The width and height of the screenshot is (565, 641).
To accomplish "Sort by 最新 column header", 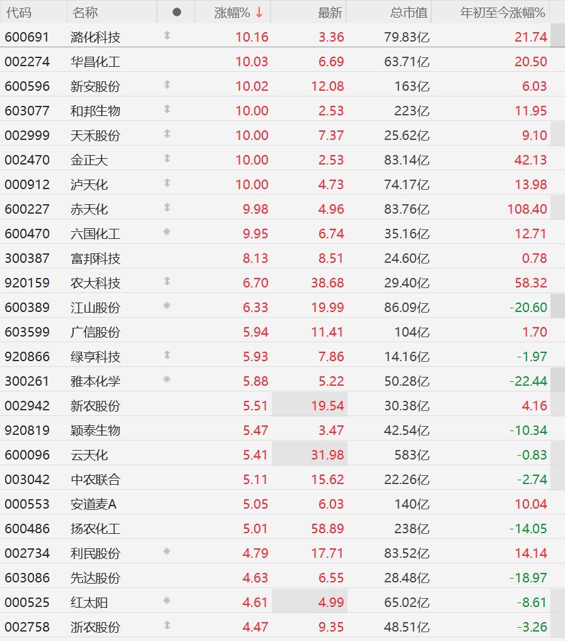I will pyautogui.click(x=330, y=13).
